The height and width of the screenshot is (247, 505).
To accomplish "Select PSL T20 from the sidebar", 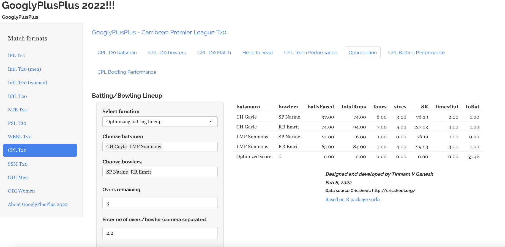I will [17, 123].
